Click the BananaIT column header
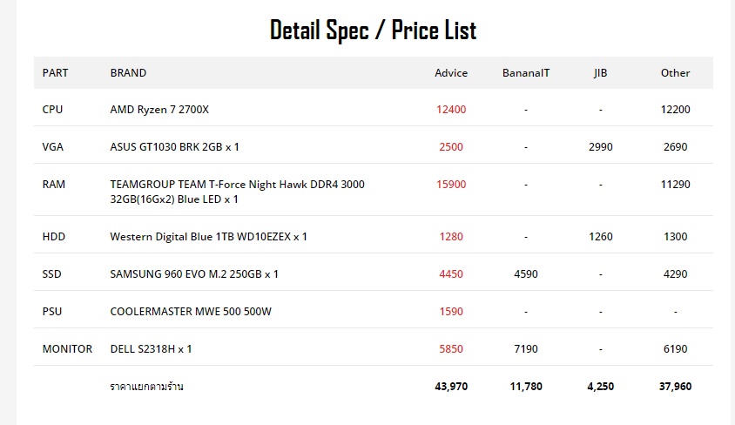735x425 pixels. click(526, 73)
